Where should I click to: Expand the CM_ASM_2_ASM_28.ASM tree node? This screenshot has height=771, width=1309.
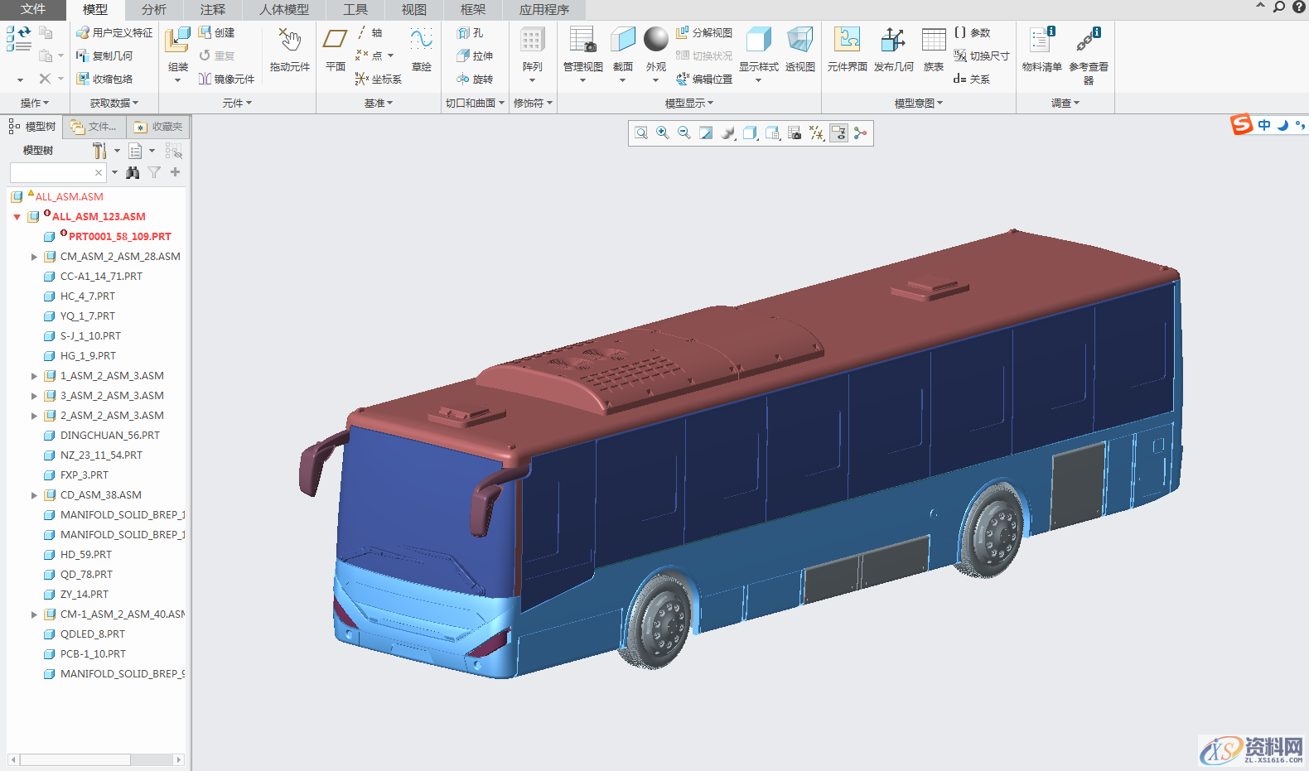[34, 257]
